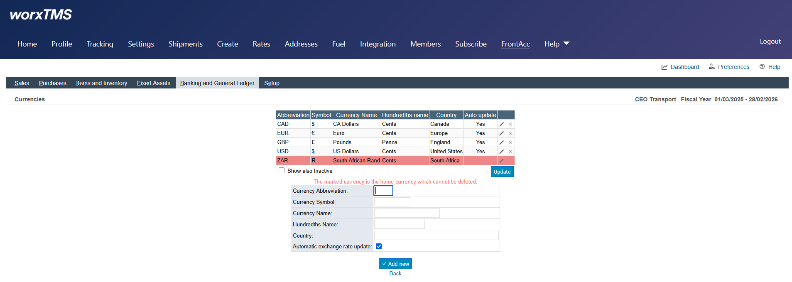Edit the ZAR South African Rand row
The width and height of the screenshot is (792, 282).
click(501, 161)
